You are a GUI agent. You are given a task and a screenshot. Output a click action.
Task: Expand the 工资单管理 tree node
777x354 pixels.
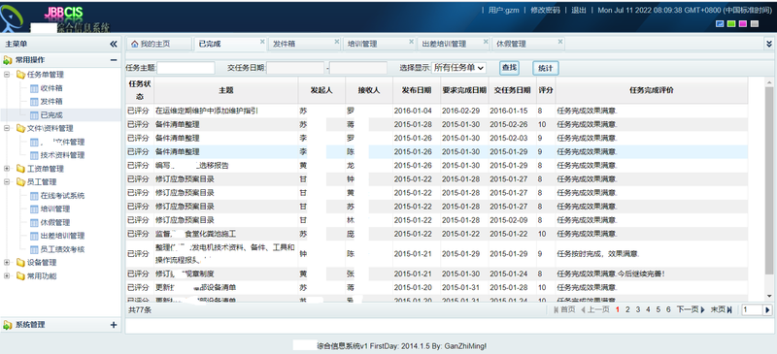(7, 169)
